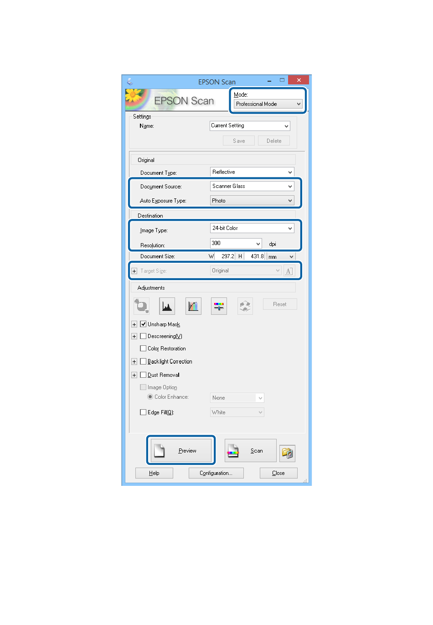Image resolution: width=433 pixels, height=625 pixels.
Task: Expand the Descreening options
Action: pos(134,336)
